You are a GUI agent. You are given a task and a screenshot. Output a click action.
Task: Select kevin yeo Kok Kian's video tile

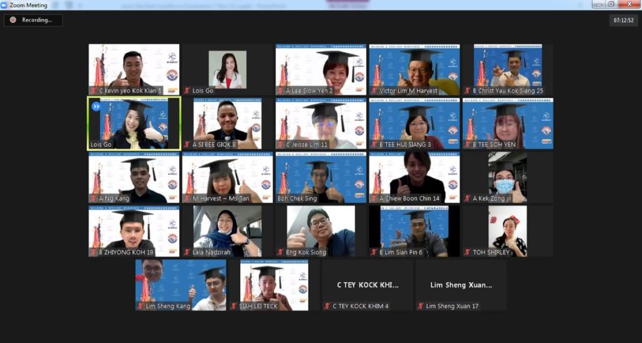pyautogui.click(x=134, y=66)
